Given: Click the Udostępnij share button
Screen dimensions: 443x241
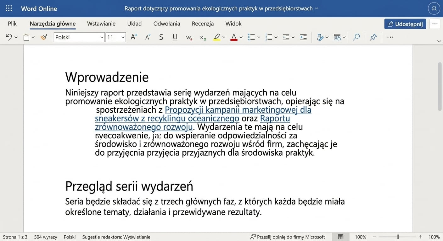Looking at the screenshot, I should pyautogui.click(x=405, y=24).
